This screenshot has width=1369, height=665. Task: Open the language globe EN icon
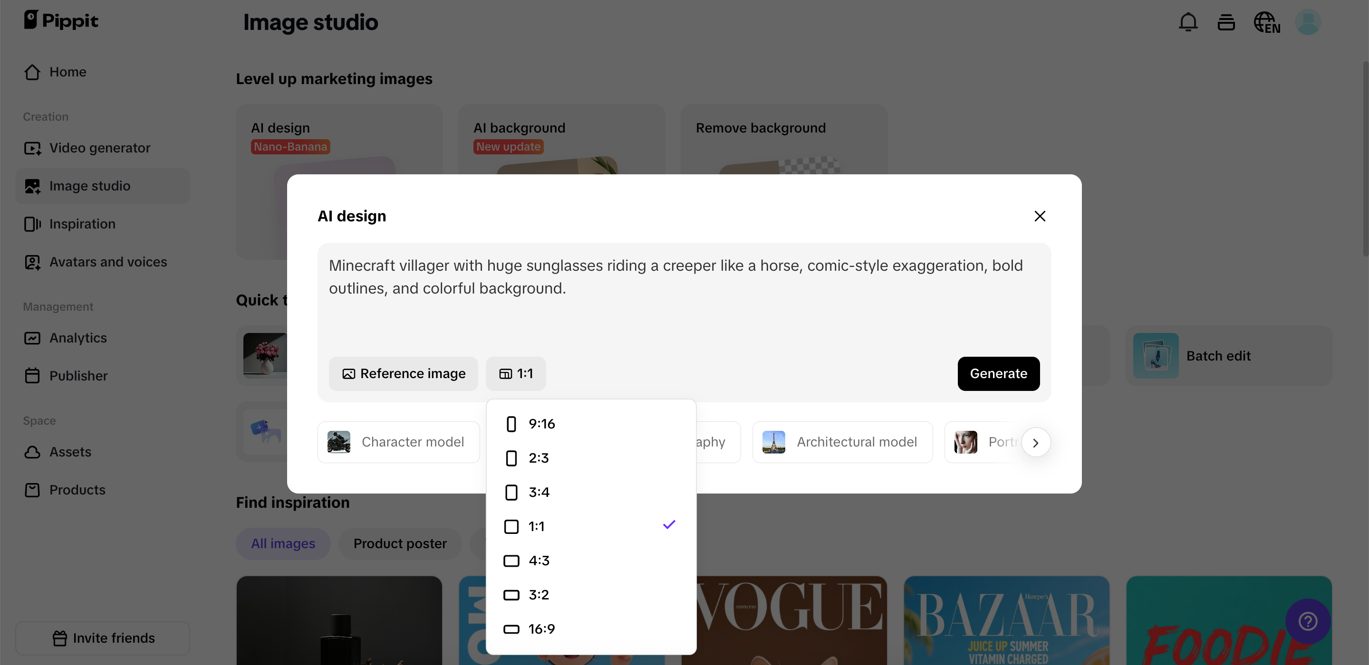[1266, 23]
